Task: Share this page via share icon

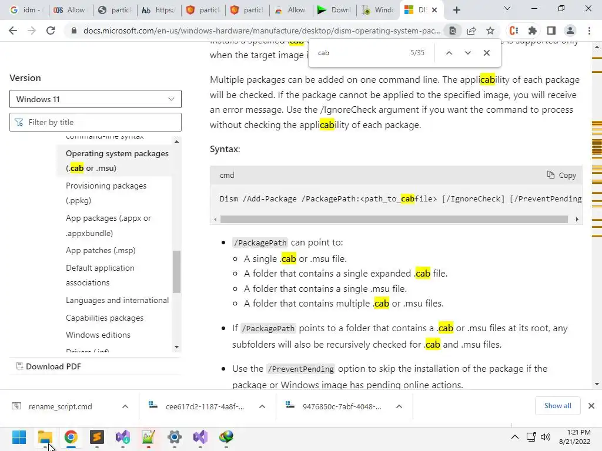Action: pos(471,31)
